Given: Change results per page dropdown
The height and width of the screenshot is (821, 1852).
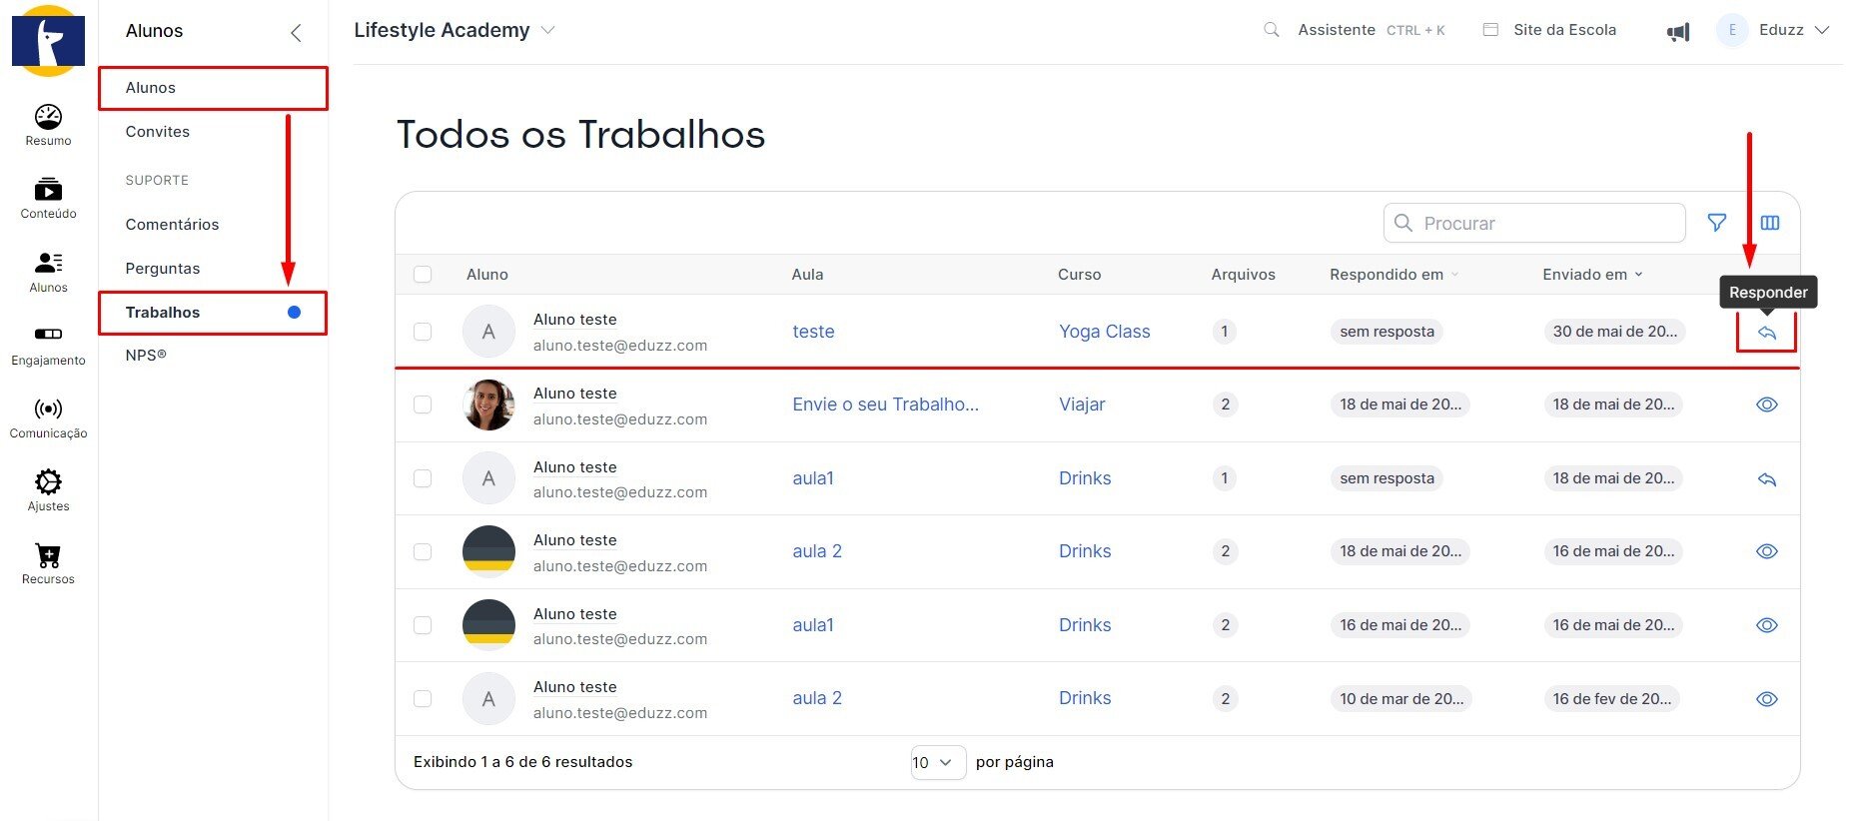Looking at the screenshot, I should [937, 762].
